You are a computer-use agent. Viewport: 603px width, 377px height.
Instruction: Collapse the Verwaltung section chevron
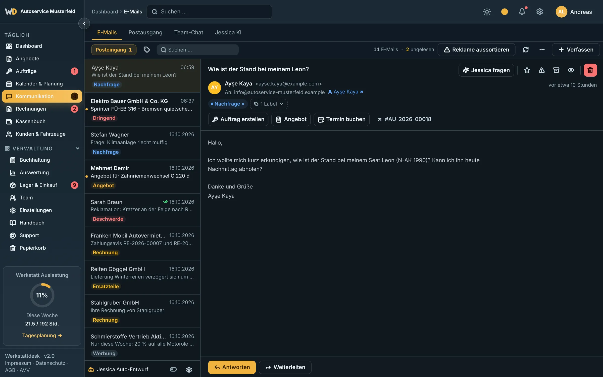tap(77, 148)
